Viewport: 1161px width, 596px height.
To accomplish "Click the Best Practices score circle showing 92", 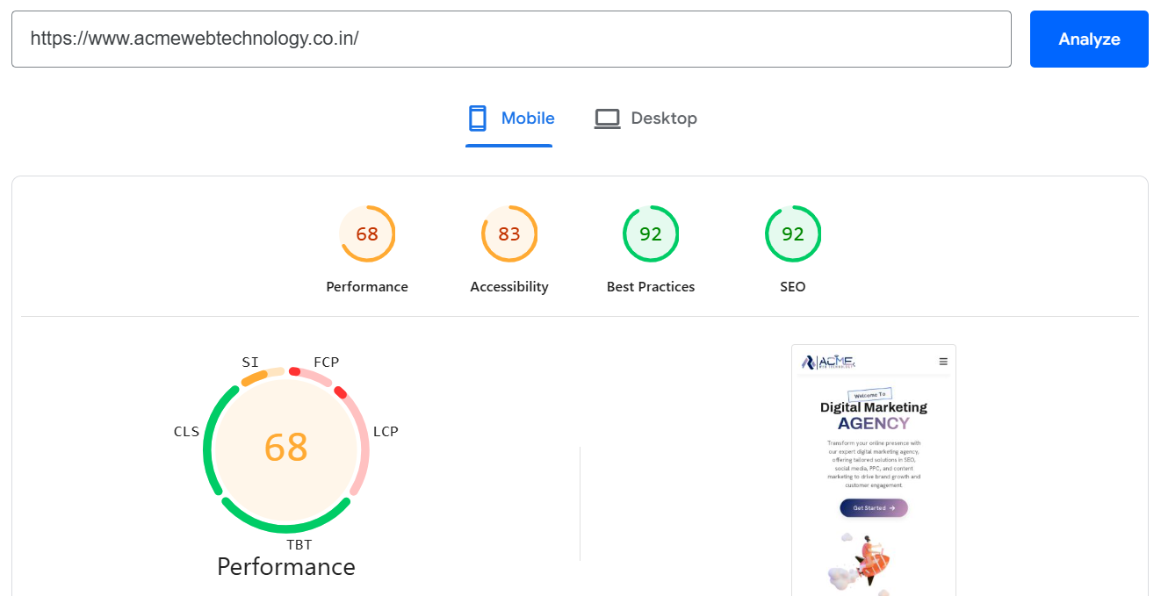I will (x=651, y=233).
